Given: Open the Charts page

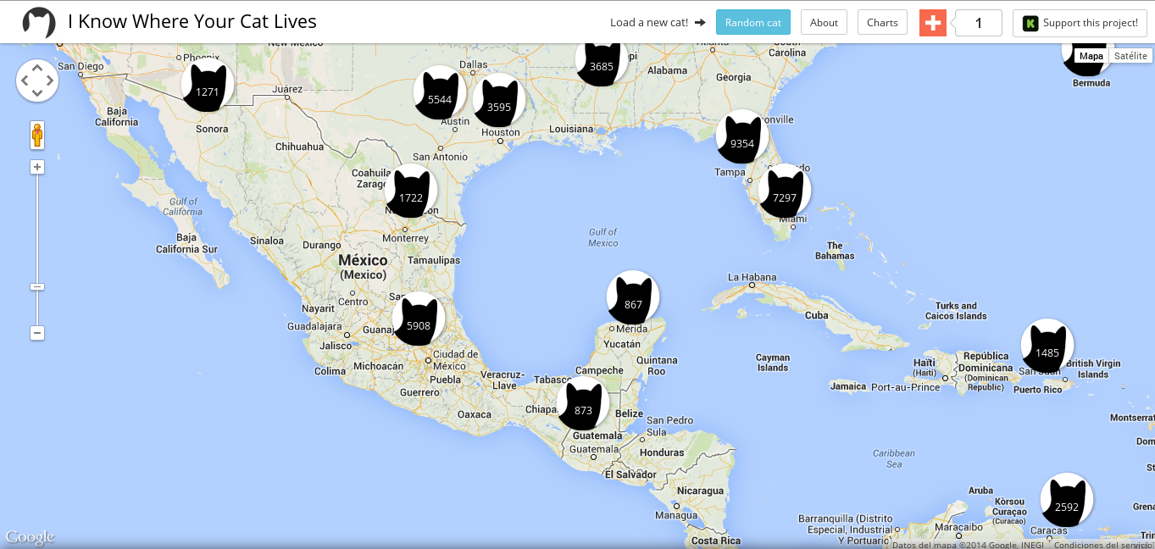Looking at the screenshot, I should point(882,23).
